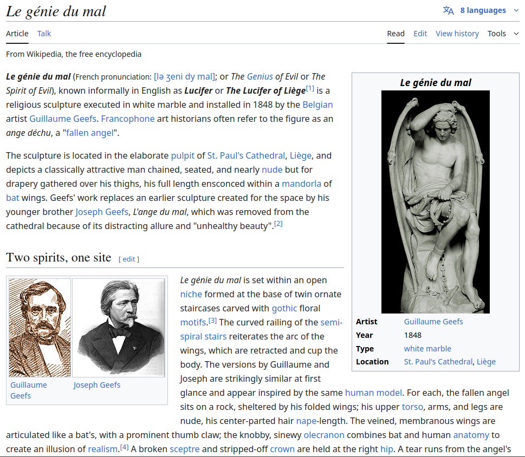The width and height of the screenshot is (525, 457).
Task: Follow the Francophone link
Action: (127, 119)
